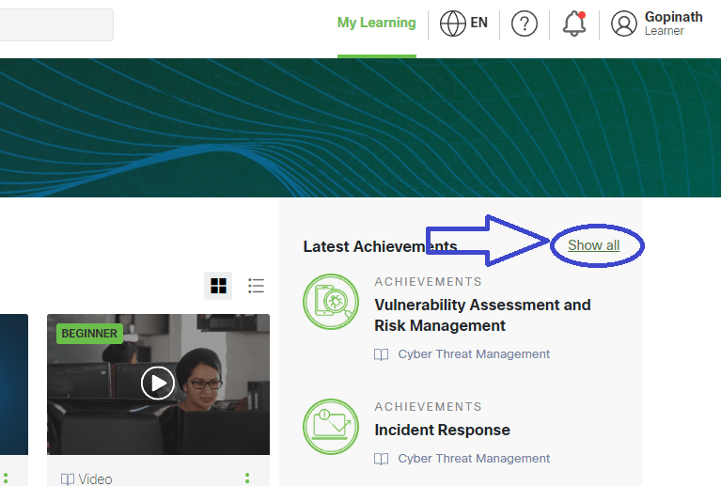Click the Latest Achievements heading
Viewport: 721px width, 486px height.
[380, 246]
